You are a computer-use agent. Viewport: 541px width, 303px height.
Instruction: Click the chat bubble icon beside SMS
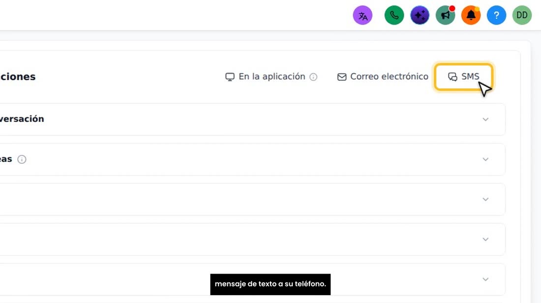point(452,76)
